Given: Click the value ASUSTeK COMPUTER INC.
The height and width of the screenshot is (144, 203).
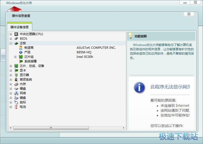Looking at the screenshot, I should pyautogui.click(x=96, y=48).
